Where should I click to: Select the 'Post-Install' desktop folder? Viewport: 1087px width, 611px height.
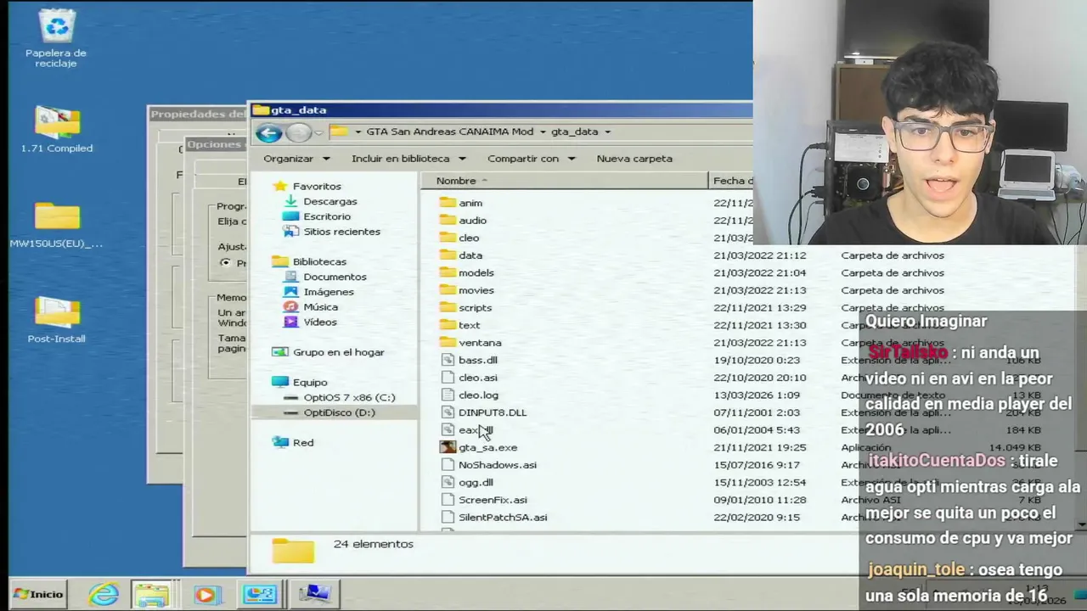(x=57, y=320)
